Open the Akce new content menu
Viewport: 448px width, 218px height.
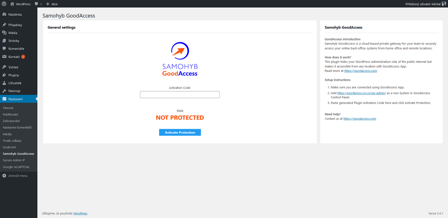point(52,4)
